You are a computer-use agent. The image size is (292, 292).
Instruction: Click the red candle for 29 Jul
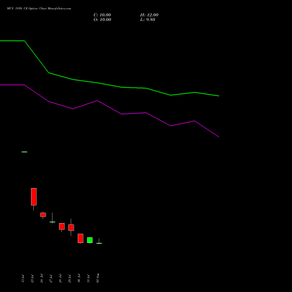(x=71, y=228)
